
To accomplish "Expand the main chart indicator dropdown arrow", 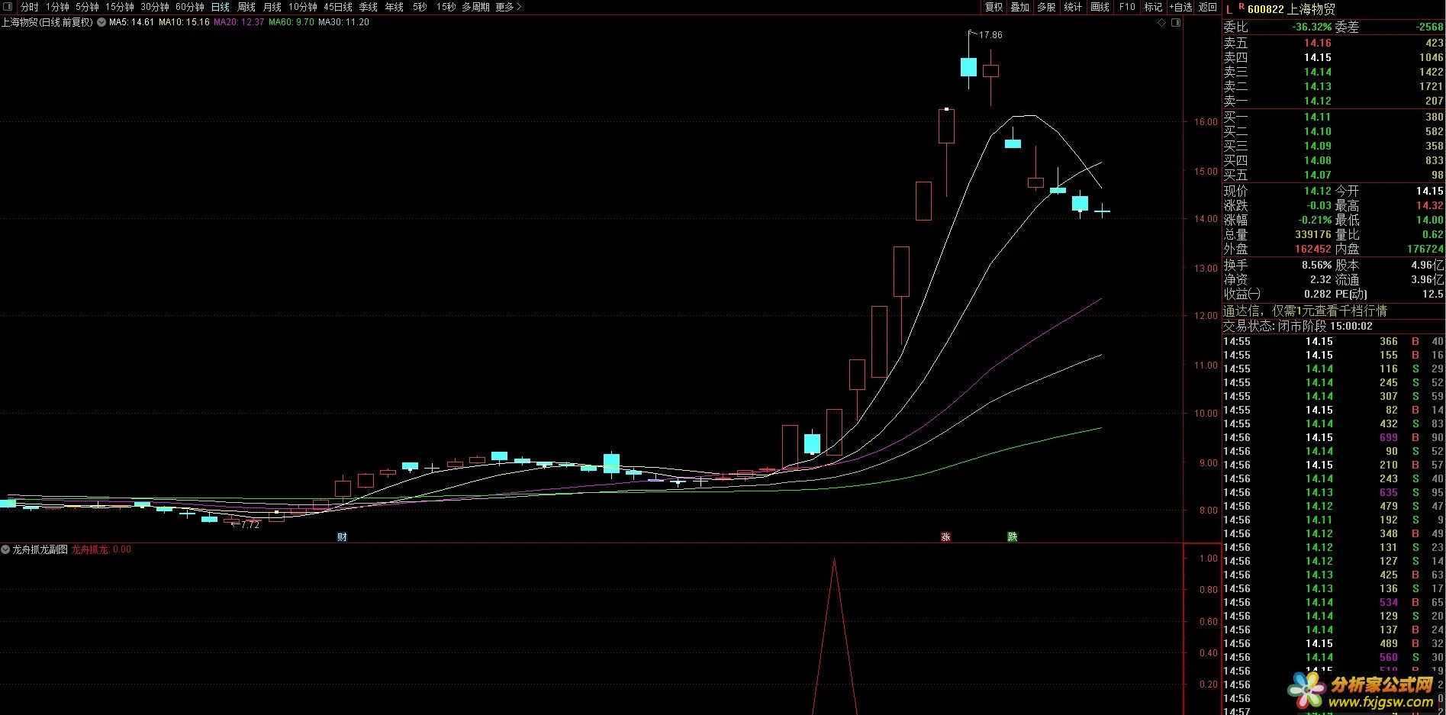I will coord(101,22).
